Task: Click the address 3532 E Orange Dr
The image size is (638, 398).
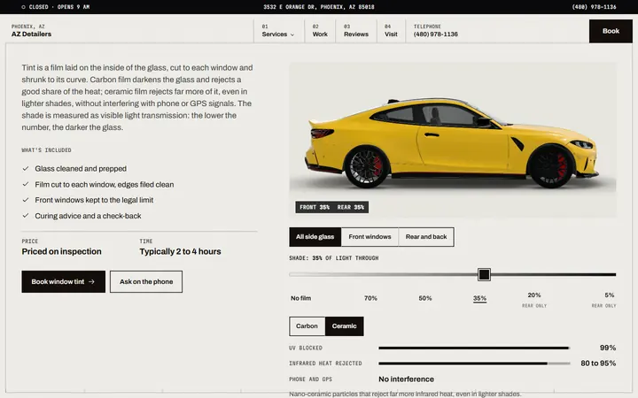Action: pos(319,7)
